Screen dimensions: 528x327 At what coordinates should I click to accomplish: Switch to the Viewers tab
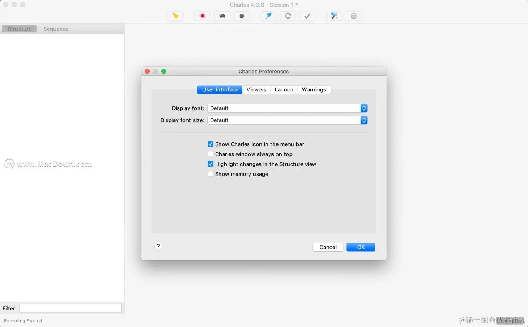[x=257, y=89]
